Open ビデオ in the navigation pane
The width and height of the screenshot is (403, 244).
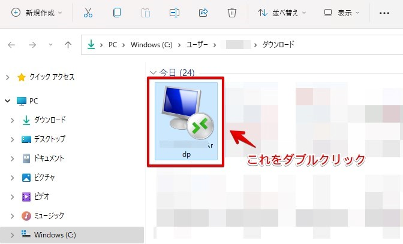[35, 197]
